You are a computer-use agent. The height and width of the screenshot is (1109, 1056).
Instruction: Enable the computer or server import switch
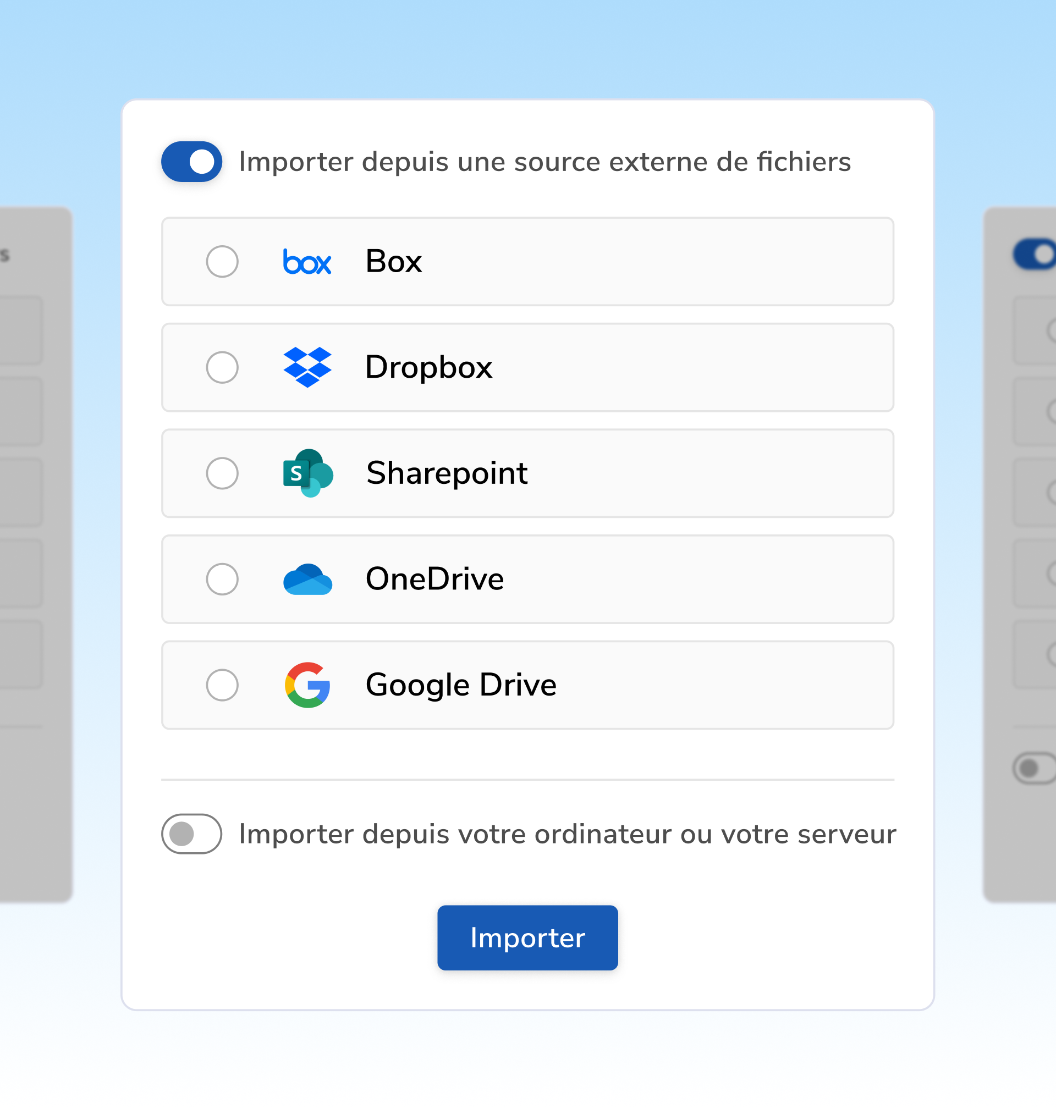[191, 834]
